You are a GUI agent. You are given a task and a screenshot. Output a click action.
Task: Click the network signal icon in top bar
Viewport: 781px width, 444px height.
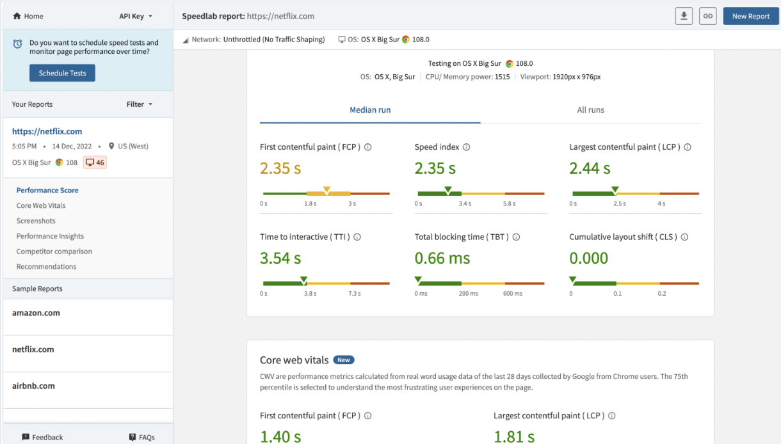click(x=186, y=40)
